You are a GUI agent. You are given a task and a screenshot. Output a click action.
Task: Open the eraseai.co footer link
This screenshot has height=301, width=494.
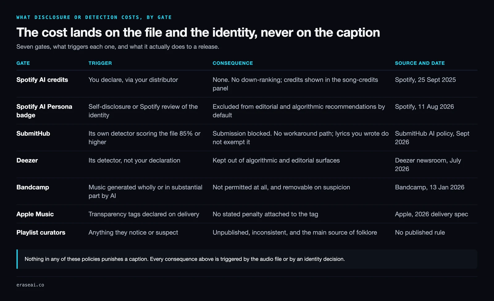point(30,285)
